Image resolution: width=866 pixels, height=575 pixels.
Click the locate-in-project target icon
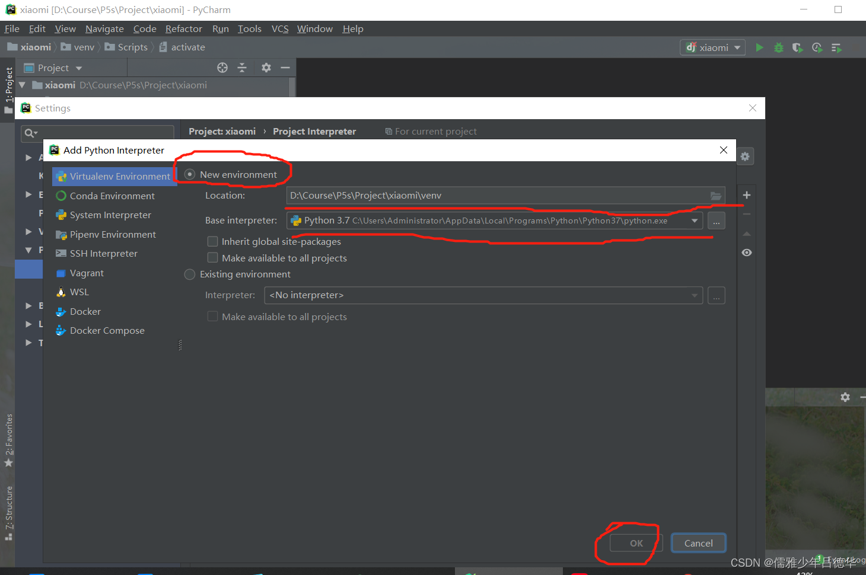(222, 68)
